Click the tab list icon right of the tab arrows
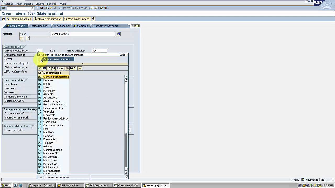The height and width of the screenshot is (188, 335). pos(138,26)
